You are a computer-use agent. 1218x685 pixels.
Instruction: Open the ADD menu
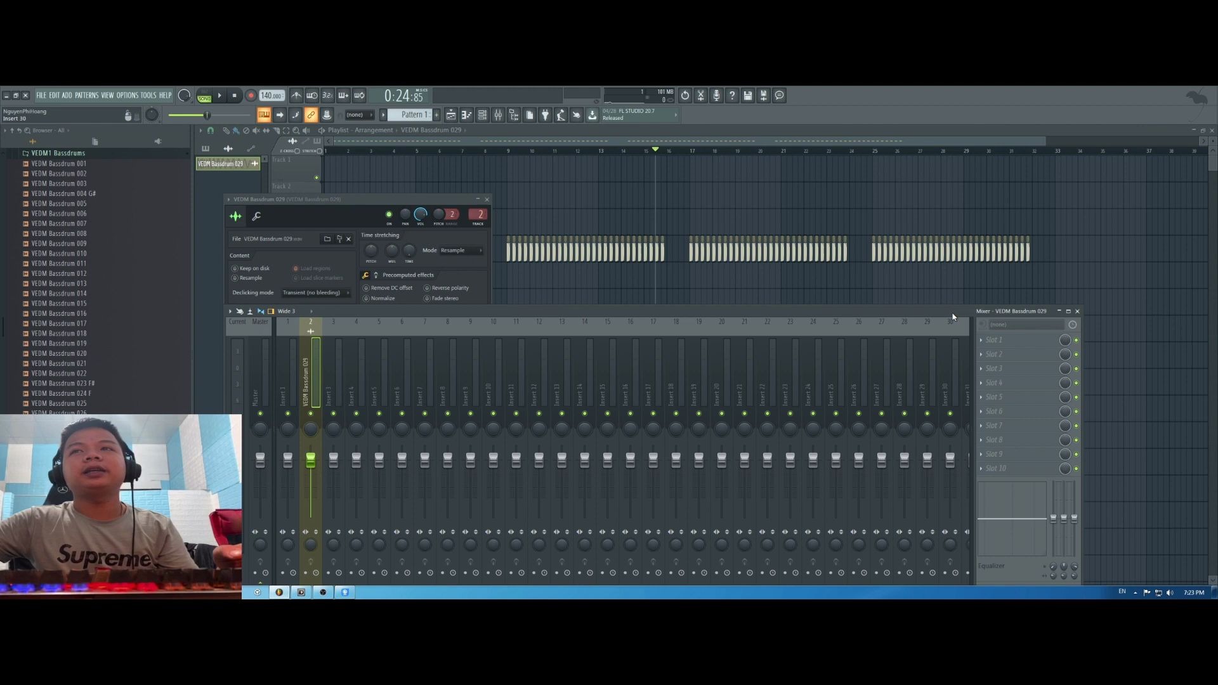point(67,96)
